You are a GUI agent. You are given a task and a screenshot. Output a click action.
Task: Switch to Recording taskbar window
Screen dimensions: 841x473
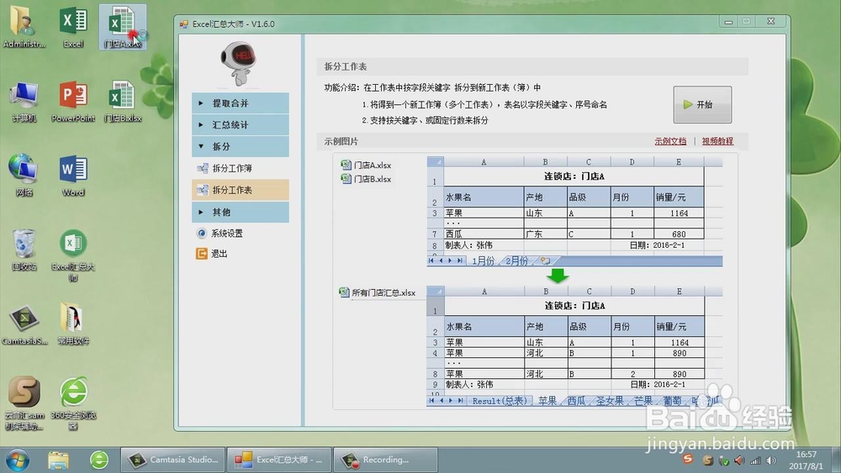(x=386, y=460)
